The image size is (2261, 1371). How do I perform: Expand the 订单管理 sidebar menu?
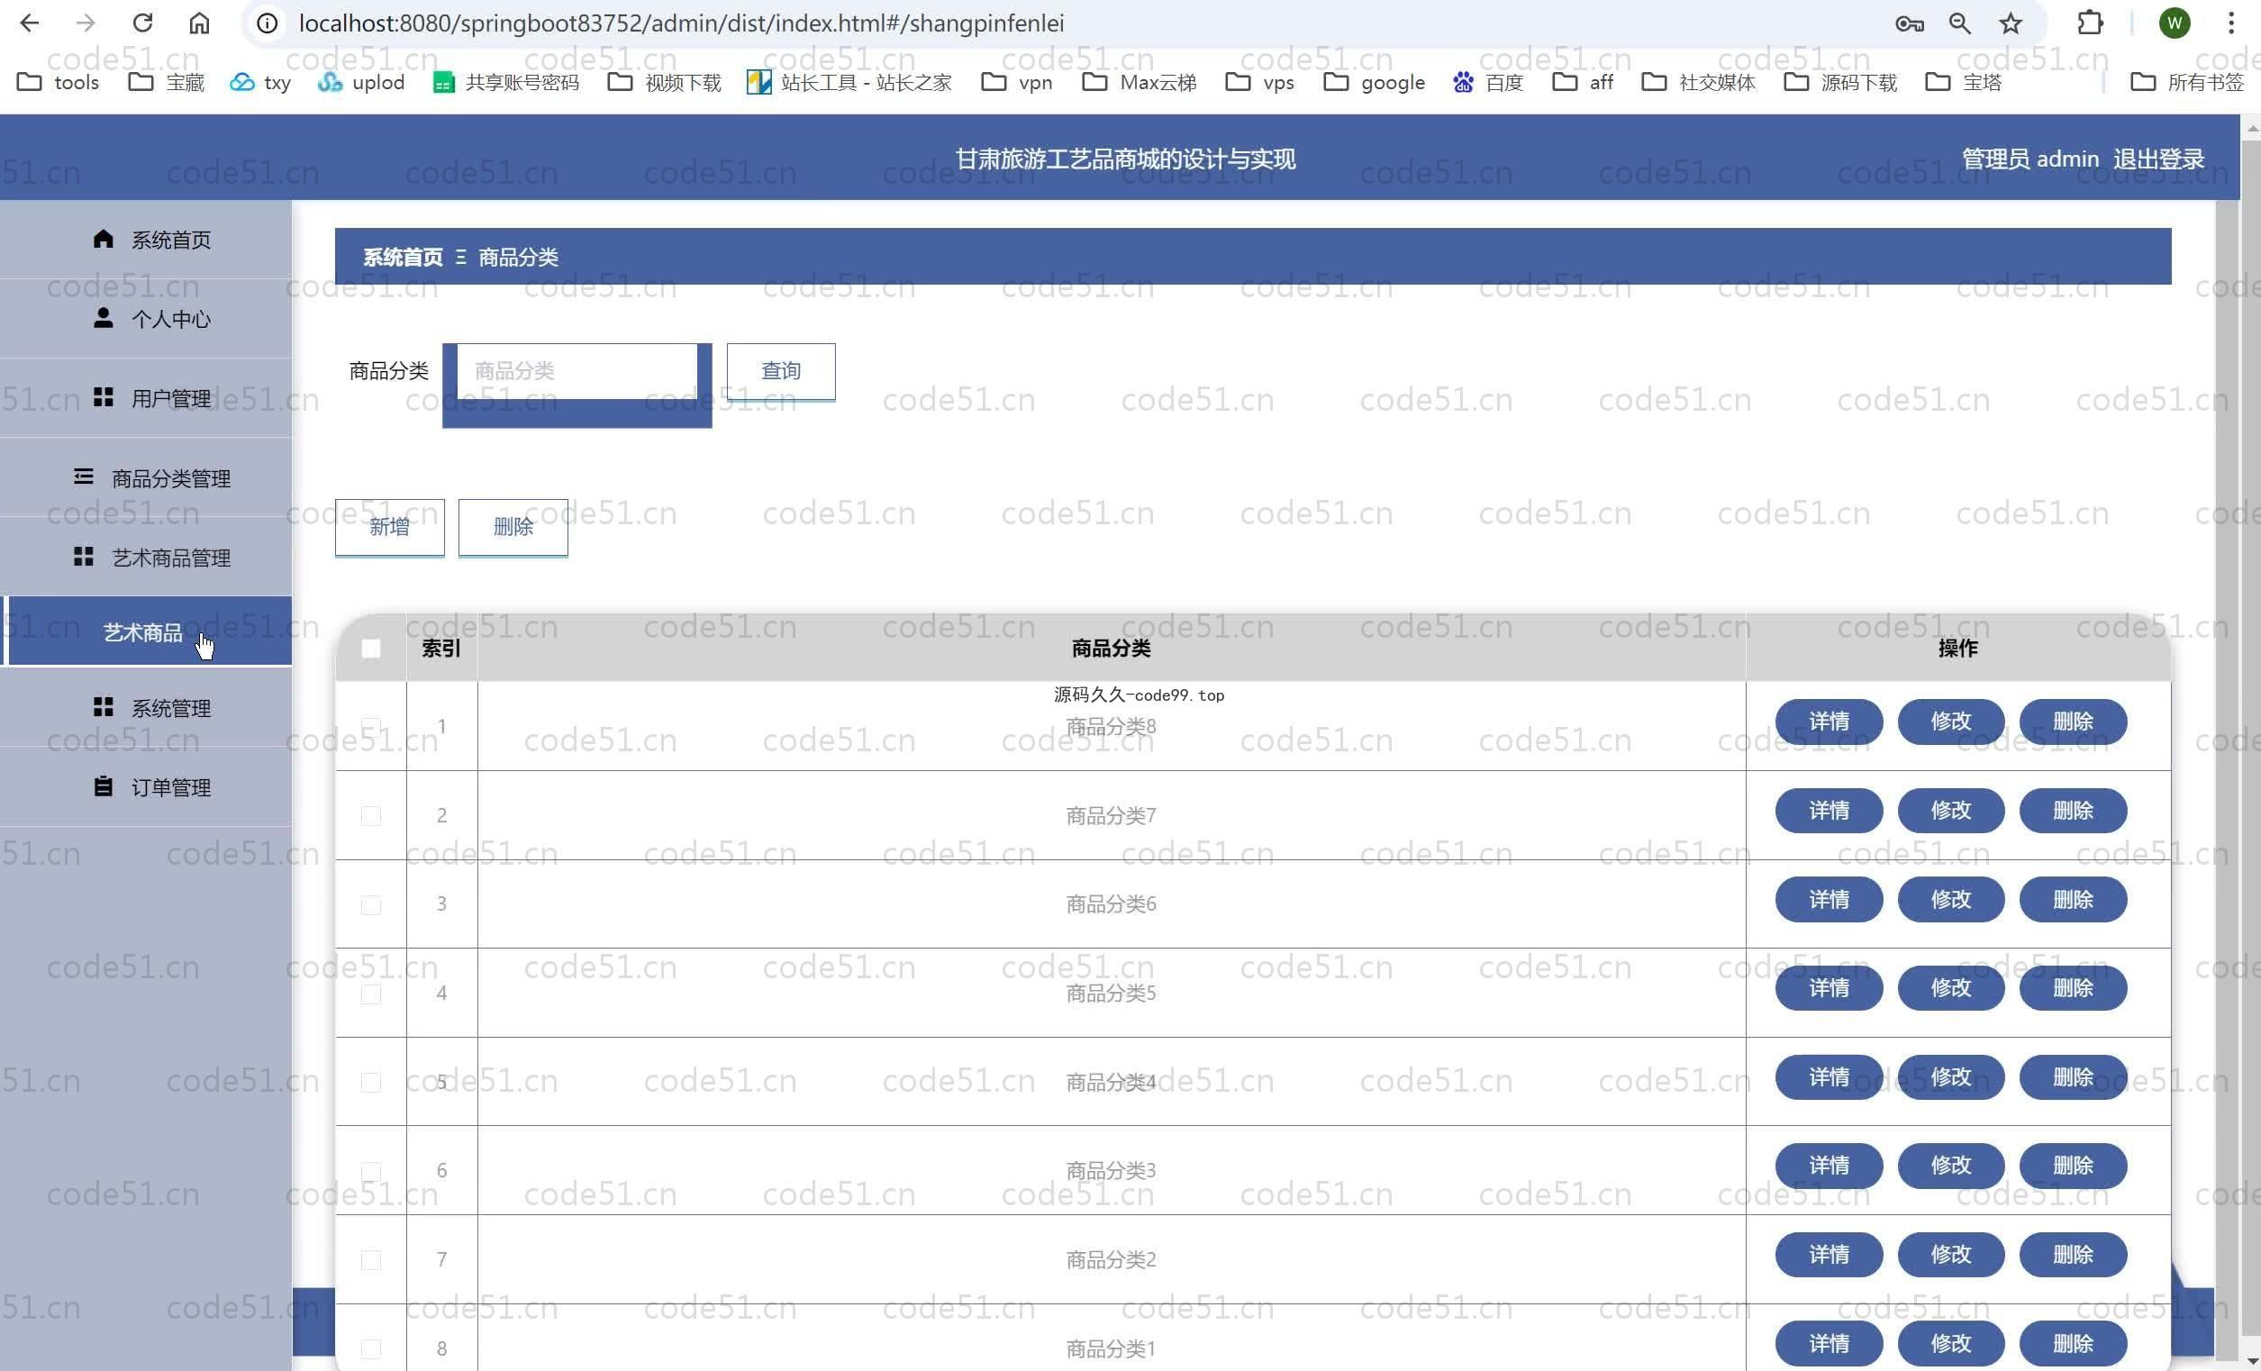tap(146, 787)
